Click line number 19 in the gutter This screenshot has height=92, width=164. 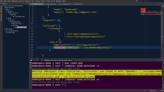tap(32, 48)
